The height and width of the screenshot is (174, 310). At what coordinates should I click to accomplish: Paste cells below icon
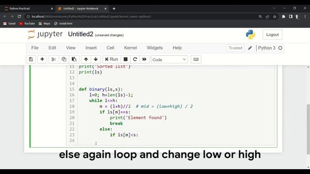74,59
